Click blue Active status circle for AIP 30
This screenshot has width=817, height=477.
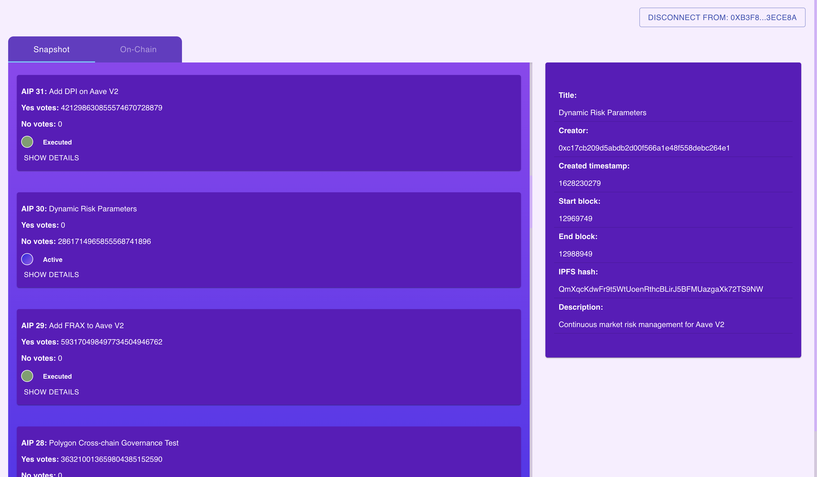27,259
